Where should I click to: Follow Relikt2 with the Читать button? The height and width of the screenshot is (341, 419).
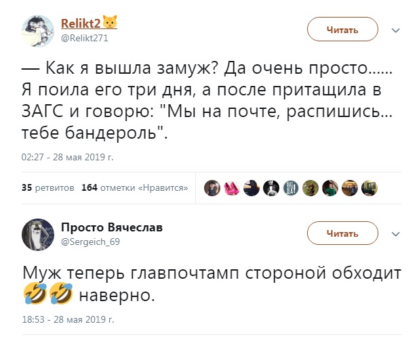pos(342,30)
